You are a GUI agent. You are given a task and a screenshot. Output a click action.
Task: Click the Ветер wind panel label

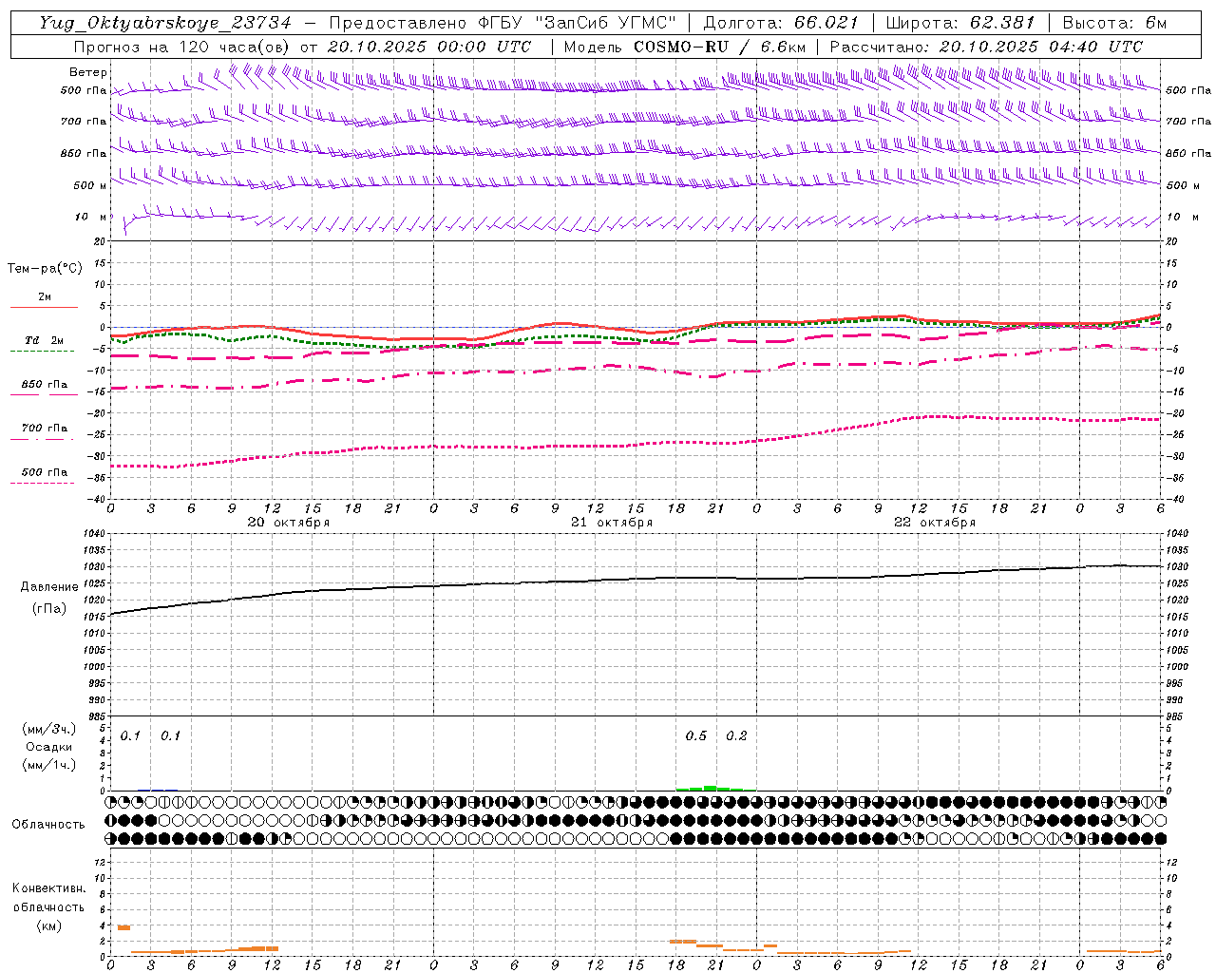tap(88, 72)
